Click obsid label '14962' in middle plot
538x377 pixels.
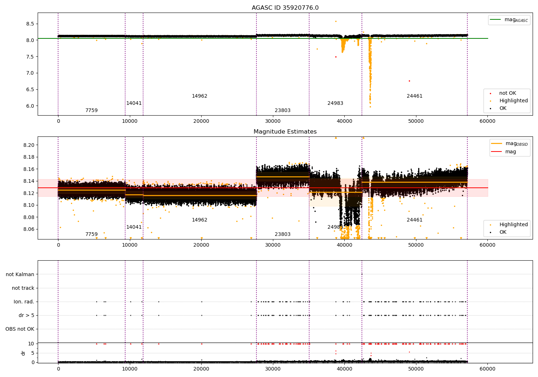click(199, 220)
